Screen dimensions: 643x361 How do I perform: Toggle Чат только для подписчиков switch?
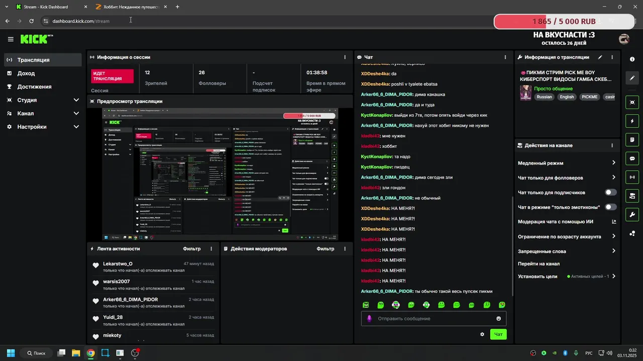pyautogui.click(x=611, y=192)
